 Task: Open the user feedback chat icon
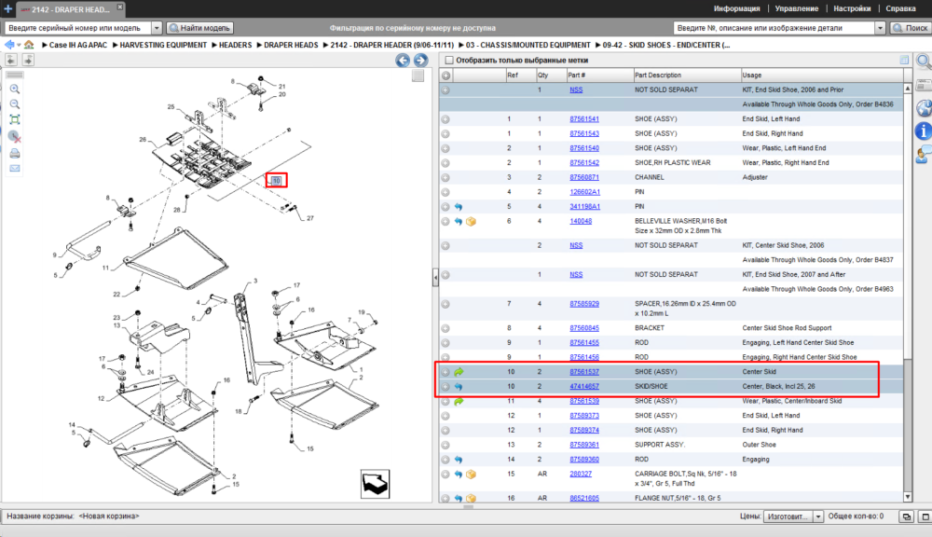tap(924, 155)
